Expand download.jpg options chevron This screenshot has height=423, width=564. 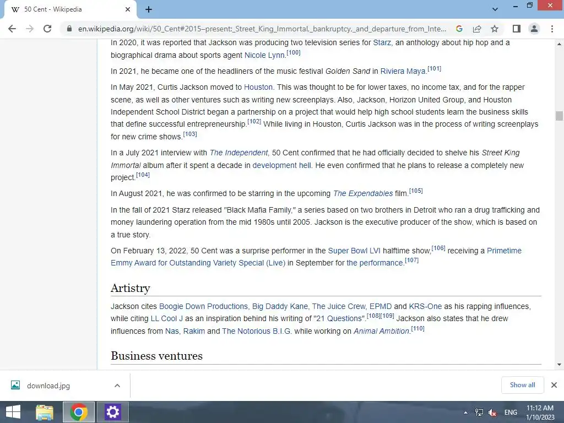pyautogui.click(x=117, y=386)
